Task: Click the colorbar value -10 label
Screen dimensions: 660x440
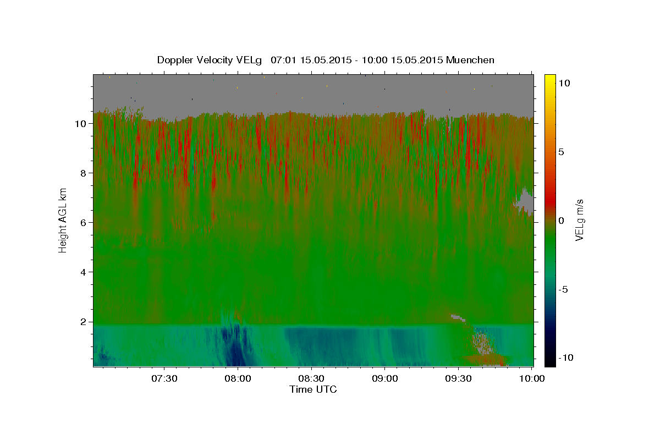Action: coord(566,358)
